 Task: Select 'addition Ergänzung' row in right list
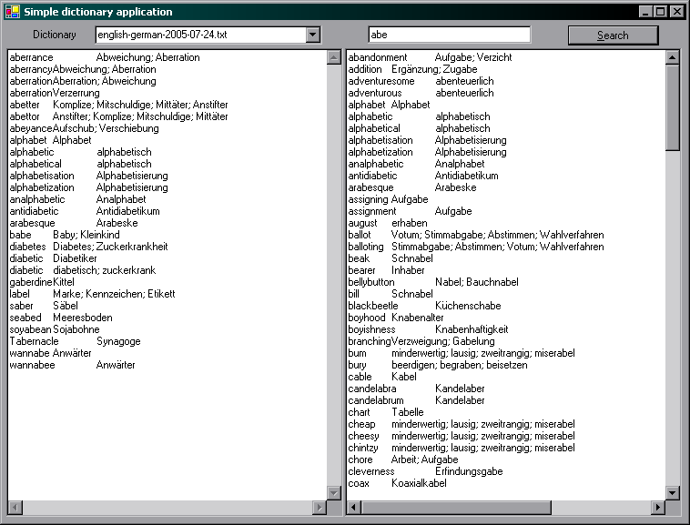(412, 69)
